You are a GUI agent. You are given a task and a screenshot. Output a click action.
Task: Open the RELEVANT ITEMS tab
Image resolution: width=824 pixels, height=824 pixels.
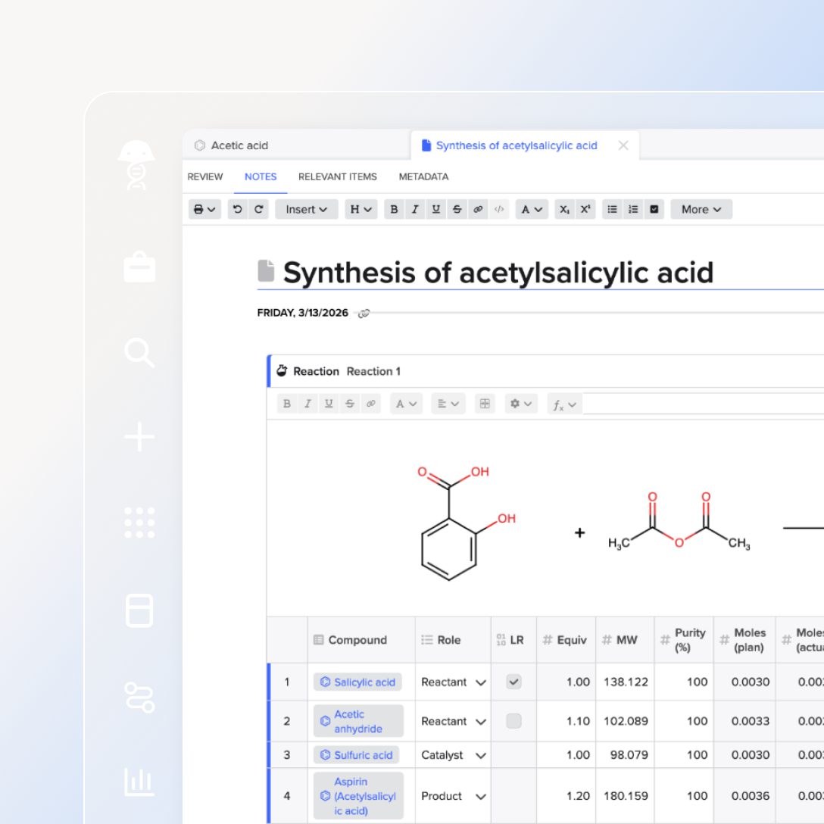(x=337, y=176)
